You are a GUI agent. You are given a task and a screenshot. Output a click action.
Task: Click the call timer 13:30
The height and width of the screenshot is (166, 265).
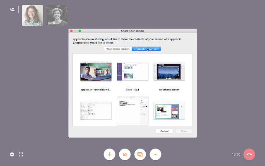point(236,154)
